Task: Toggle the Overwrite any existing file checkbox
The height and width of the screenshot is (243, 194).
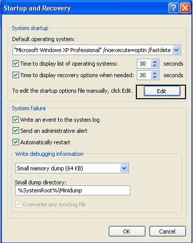Action: [18, 204]
